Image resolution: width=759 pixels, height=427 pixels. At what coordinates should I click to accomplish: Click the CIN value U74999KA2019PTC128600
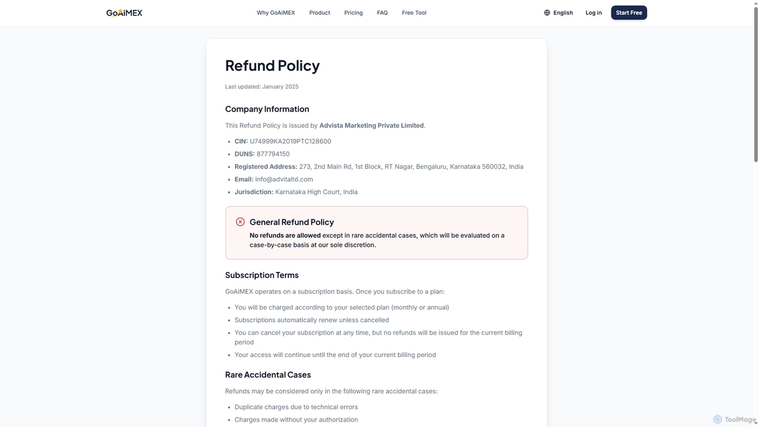click(291, 141)
